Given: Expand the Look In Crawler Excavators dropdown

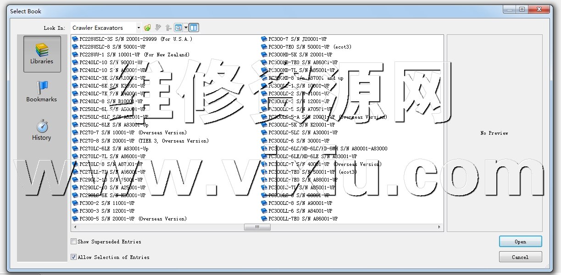Looking at the screenshot, I should [139, 28].
